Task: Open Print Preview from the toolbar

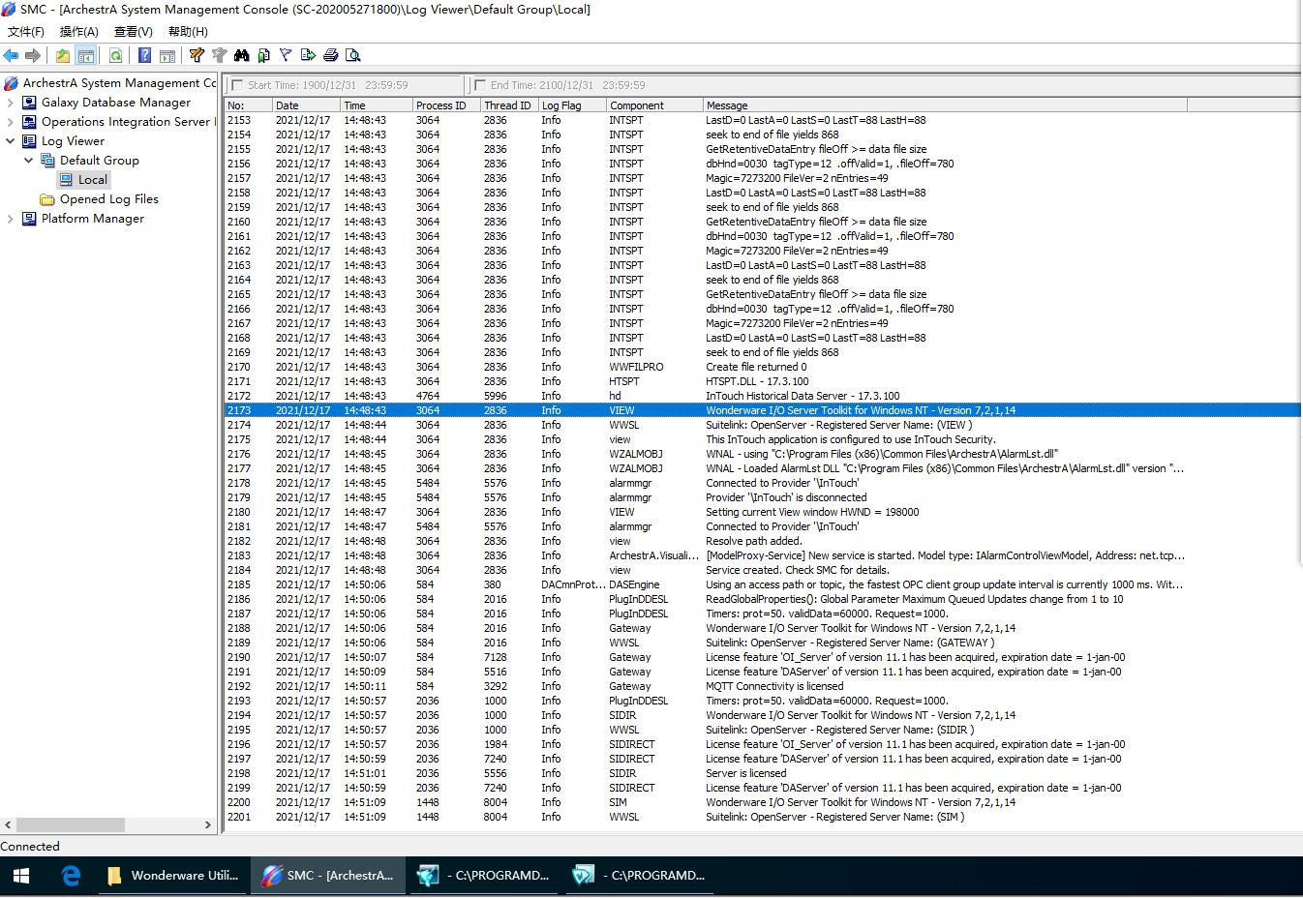Action: pyautogui.click(x=353, y=55)
